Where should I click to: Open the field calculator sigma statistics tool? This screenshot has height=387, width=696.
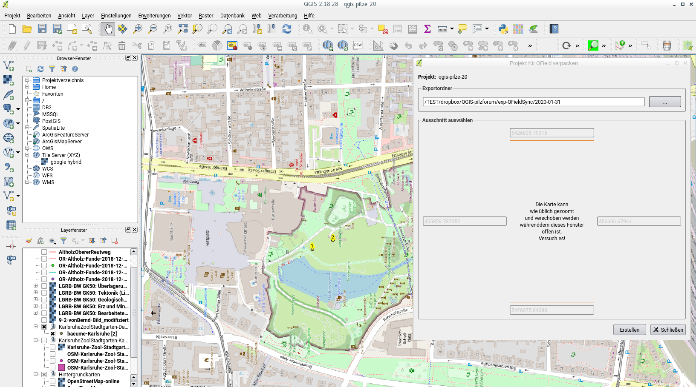[427, 29]
